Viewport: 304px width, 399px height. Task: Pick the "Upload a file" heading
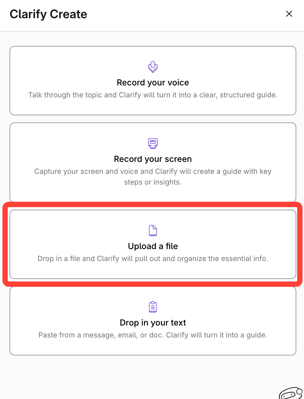click(x=153, y=246)
